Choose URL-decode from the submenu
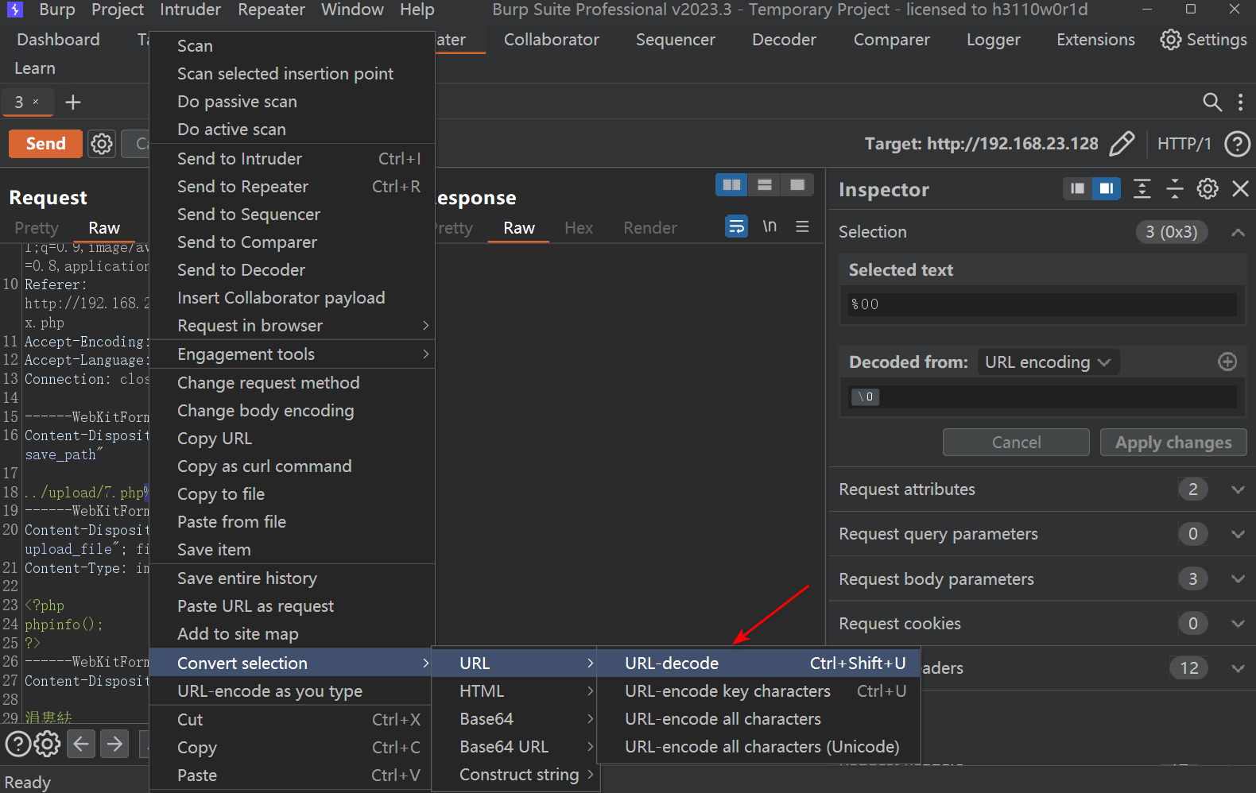1256x793 pixels. 672,663
